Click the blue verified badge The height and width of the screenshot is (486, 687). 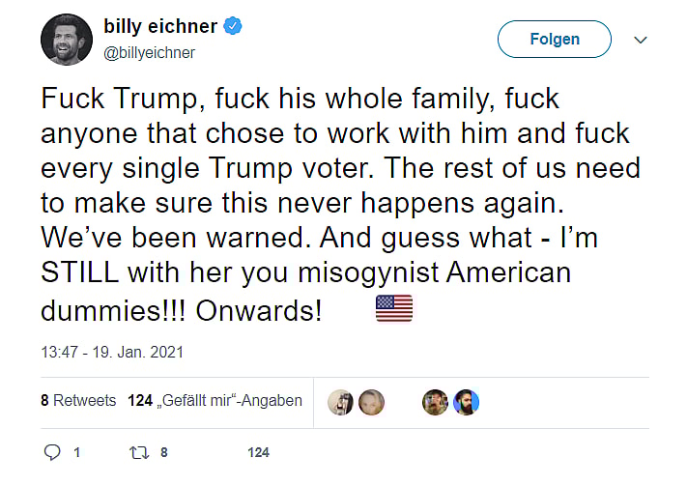click(x=233, y=26)
